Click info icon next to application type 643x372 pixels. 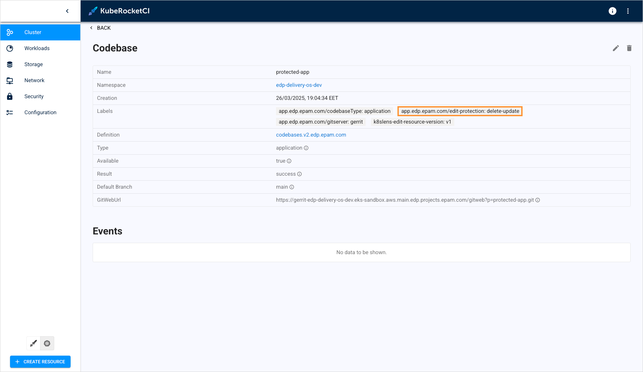tap(306, 148)
